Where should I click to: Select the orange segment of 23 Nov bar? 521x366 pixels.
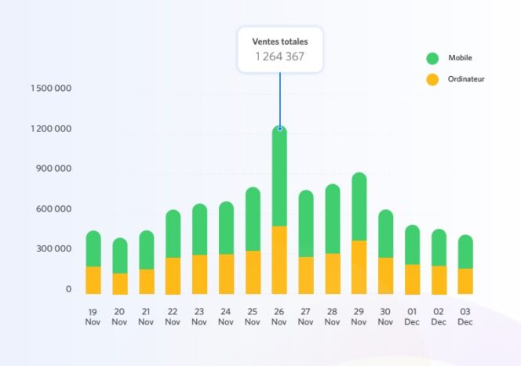point(200,274)
